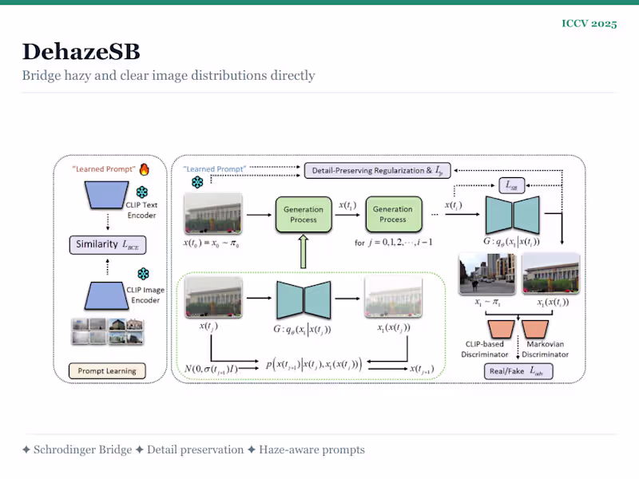This screenshot has height=479, width=639.
Task: Click the footer text 'Haze-aware prompts'
Action: click(x=312, y=449)
